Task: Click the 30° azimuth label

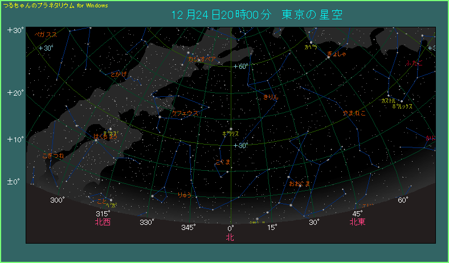Action: (x=314, y=223)
